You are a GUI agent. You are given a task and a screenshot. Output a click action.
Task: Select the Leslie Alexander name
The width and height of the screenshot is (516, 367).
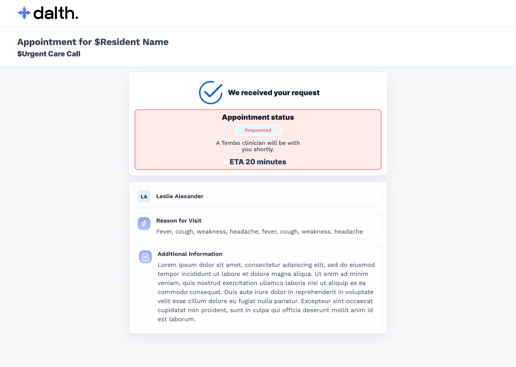(180, 196)
